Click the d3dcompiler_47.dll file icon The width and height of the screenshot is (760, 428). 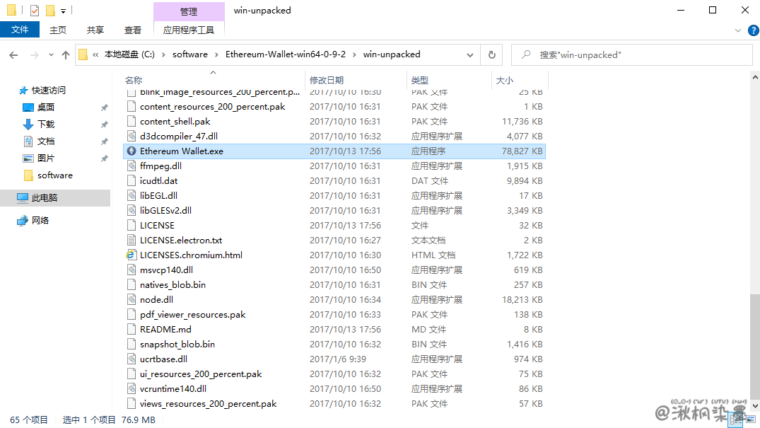[131, 137]
